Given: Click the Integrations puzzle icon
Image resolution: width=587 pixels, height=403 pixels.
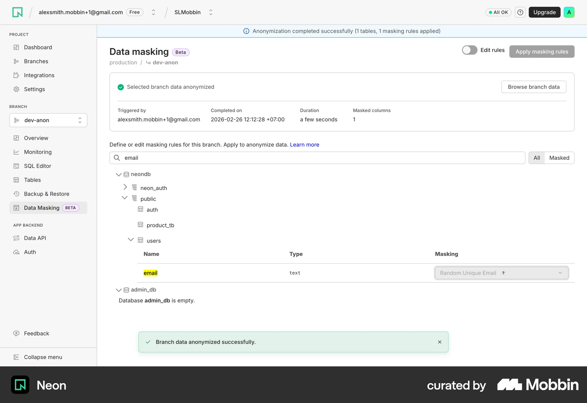Looking at the screenshot, I should click(16, 75).
